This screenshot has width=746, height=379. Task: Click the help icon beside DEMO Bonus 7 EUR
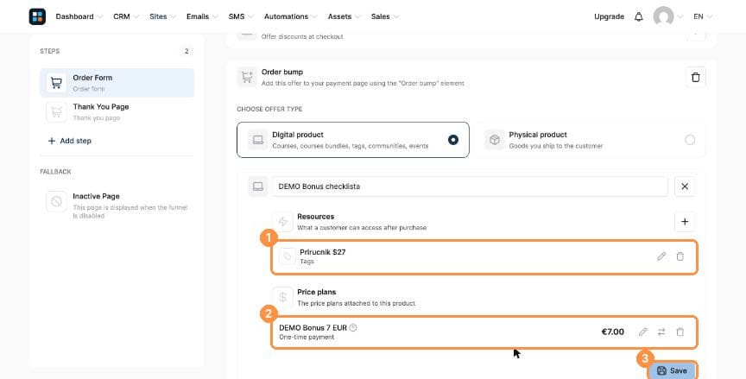pos(353,328)
